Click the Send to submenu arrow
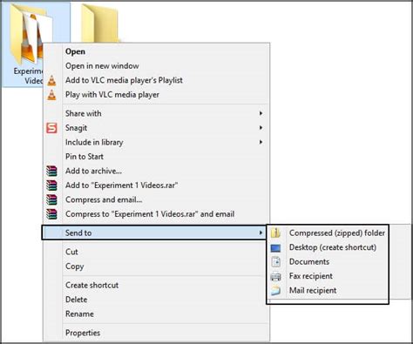413x344 pixels. 261,233
